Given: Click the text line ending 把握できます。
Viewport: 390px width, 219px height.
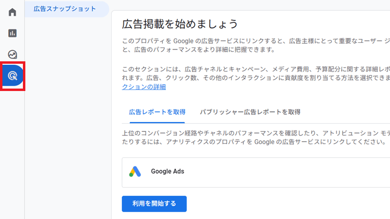Looking at the screenshot, I should pos(198,50).
